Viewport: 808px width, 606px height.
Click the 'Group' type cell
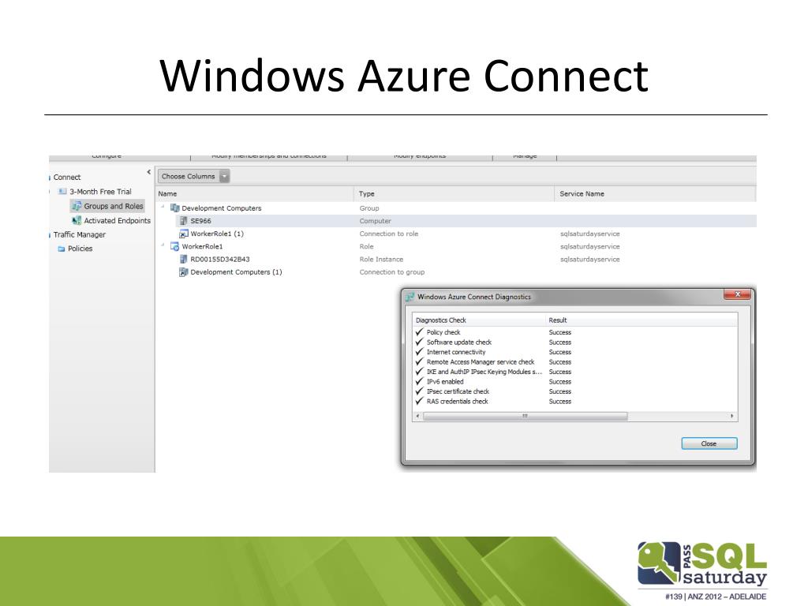(x=369, y=208)
